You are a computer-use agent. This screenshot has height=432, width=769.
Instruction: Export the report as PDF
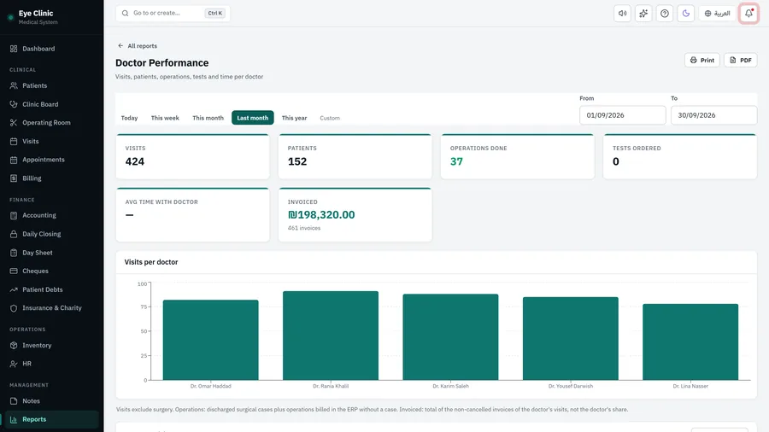coord(741,61)
